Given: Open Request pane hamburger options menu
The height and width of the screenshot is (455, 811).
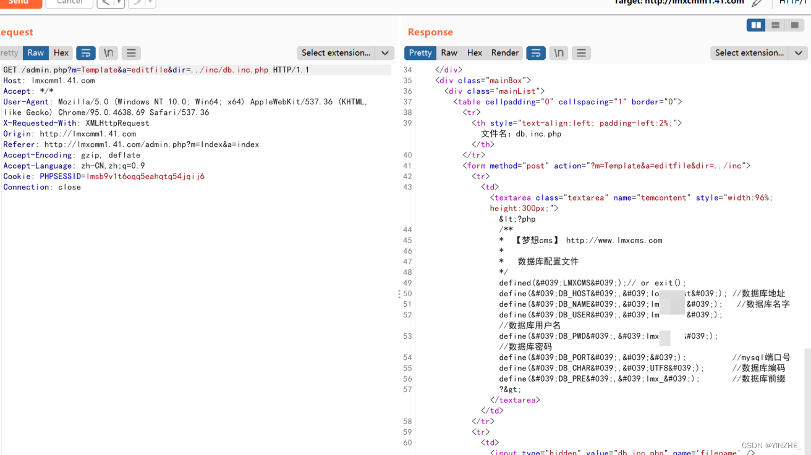Looking at the screenshot, I should tap(130, 53).
